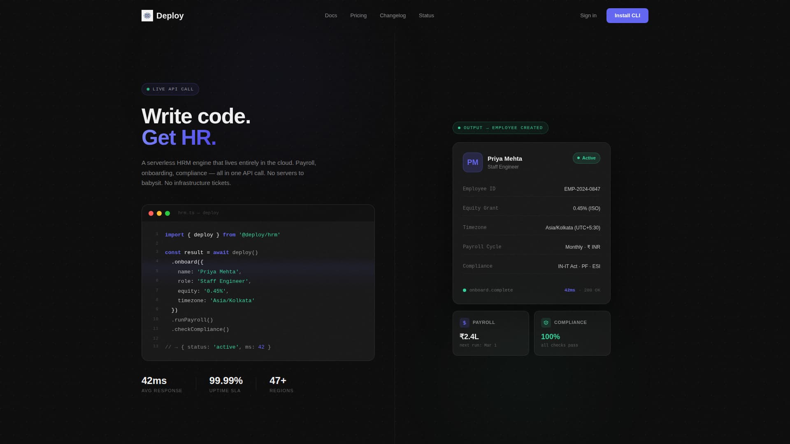Click the red traffic light on code window
This screenshot has width=790, height=444.
[x=151, y=213]
